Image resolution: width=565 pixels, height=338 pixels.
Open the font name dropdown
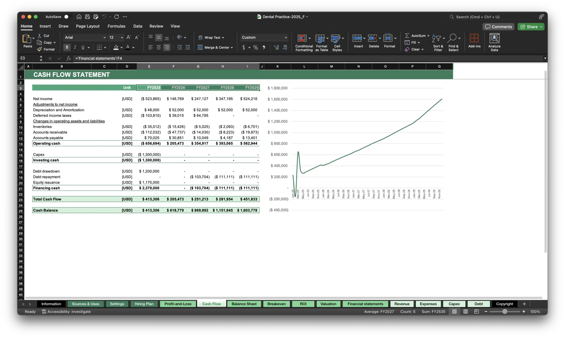point(84,37)
